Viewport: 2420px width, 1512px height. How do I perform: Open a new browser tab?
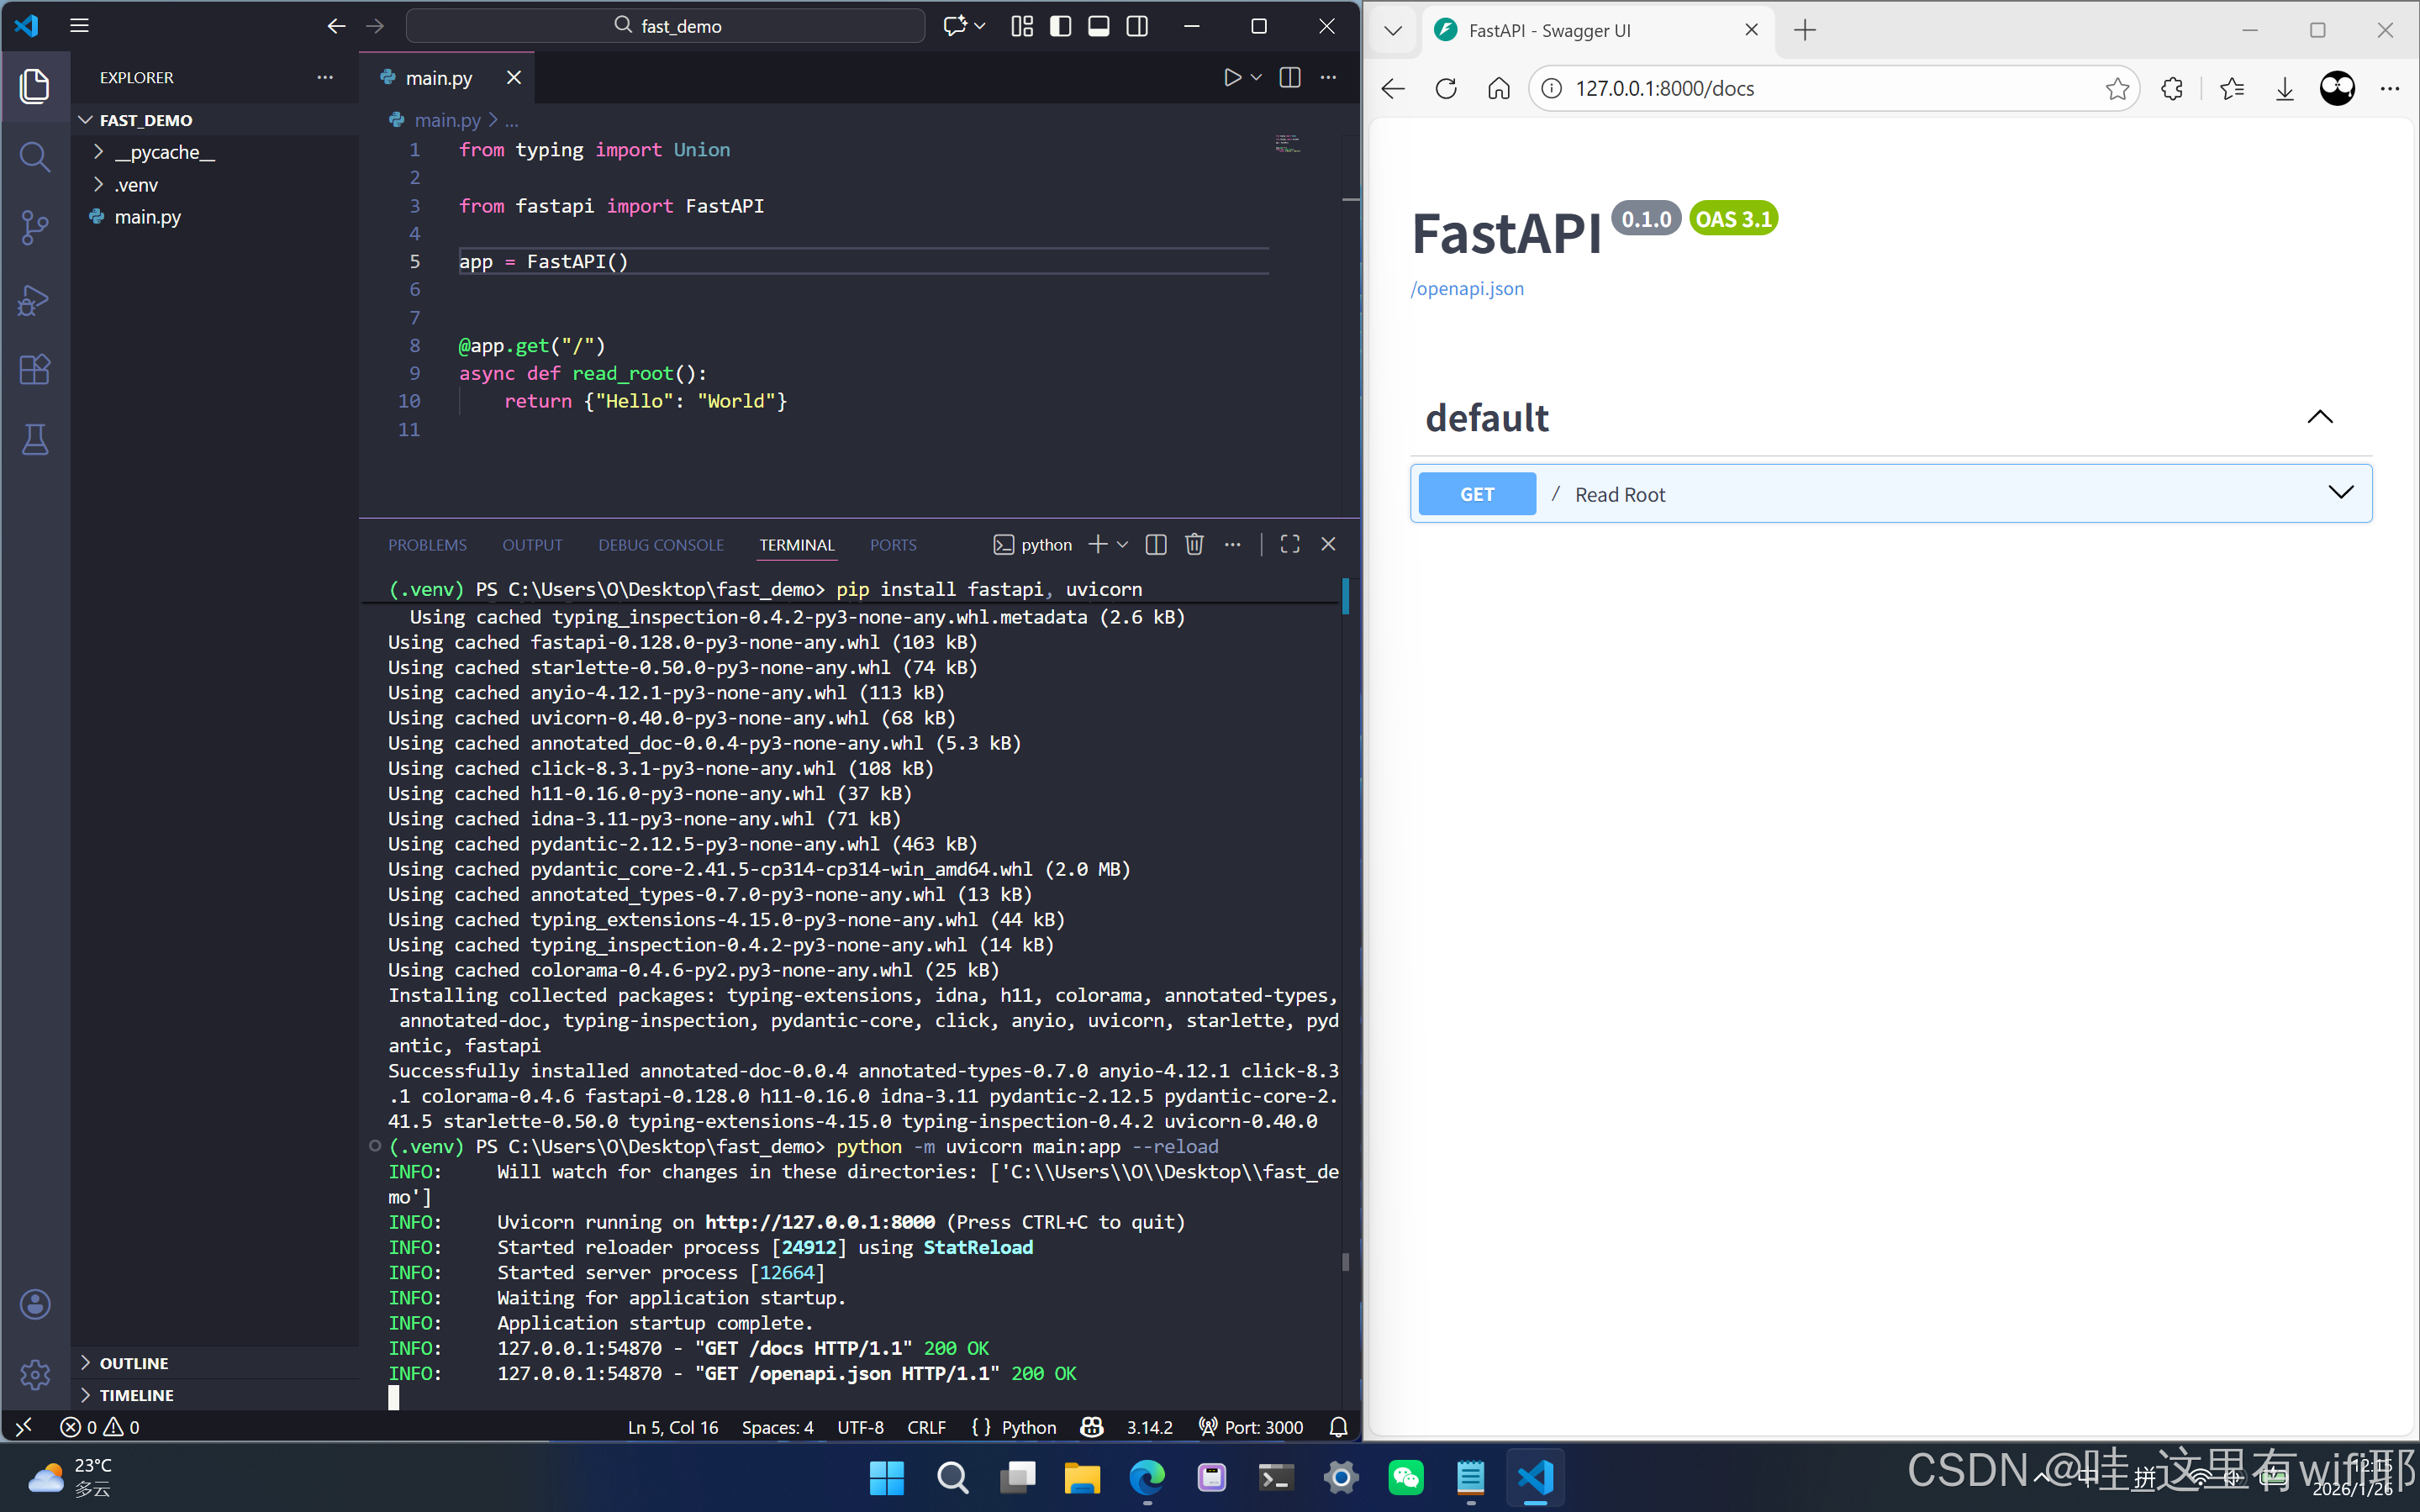pyautogui.click(x=1805, y=30)
